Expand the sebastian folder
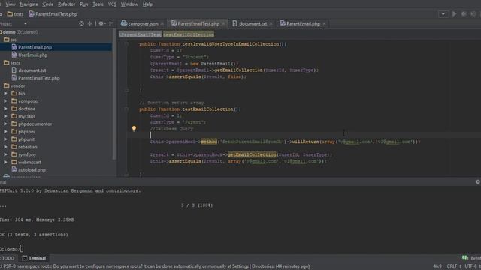This screenshot has height=270, width=481. click(x=5, y=147)
